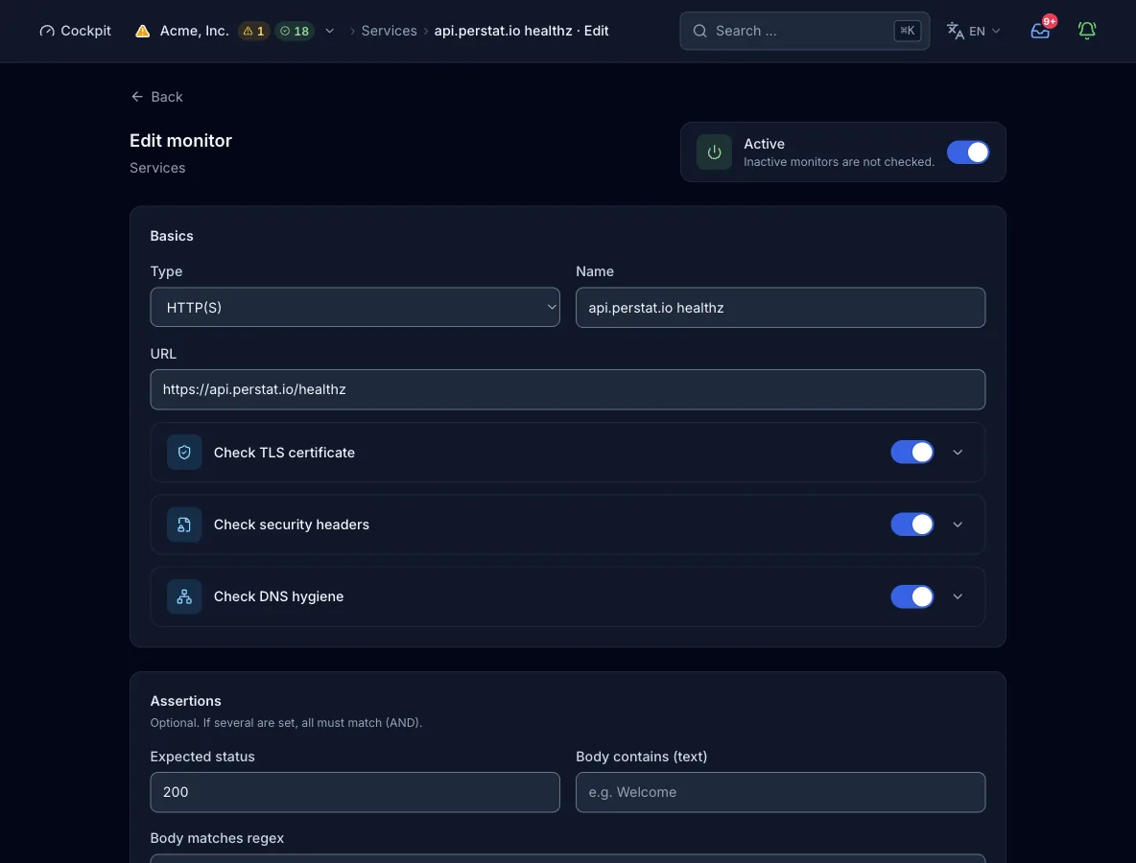Toggle the Check TLS certificate switch
This screenshot has height=863, width=1136.
[x=912, y=452]
